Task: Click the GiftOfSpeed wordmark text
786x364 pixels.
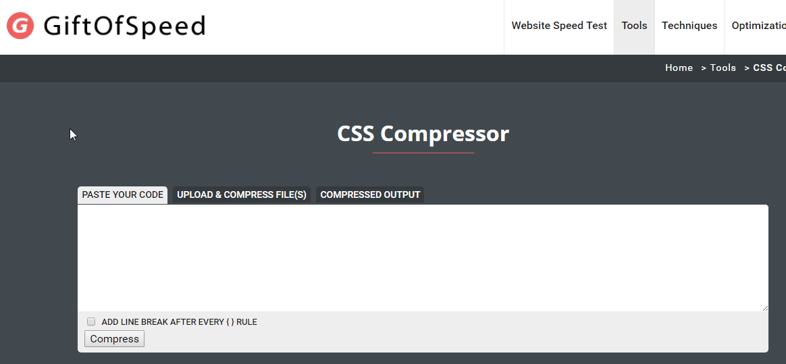Action: click(x=124, y=26)
